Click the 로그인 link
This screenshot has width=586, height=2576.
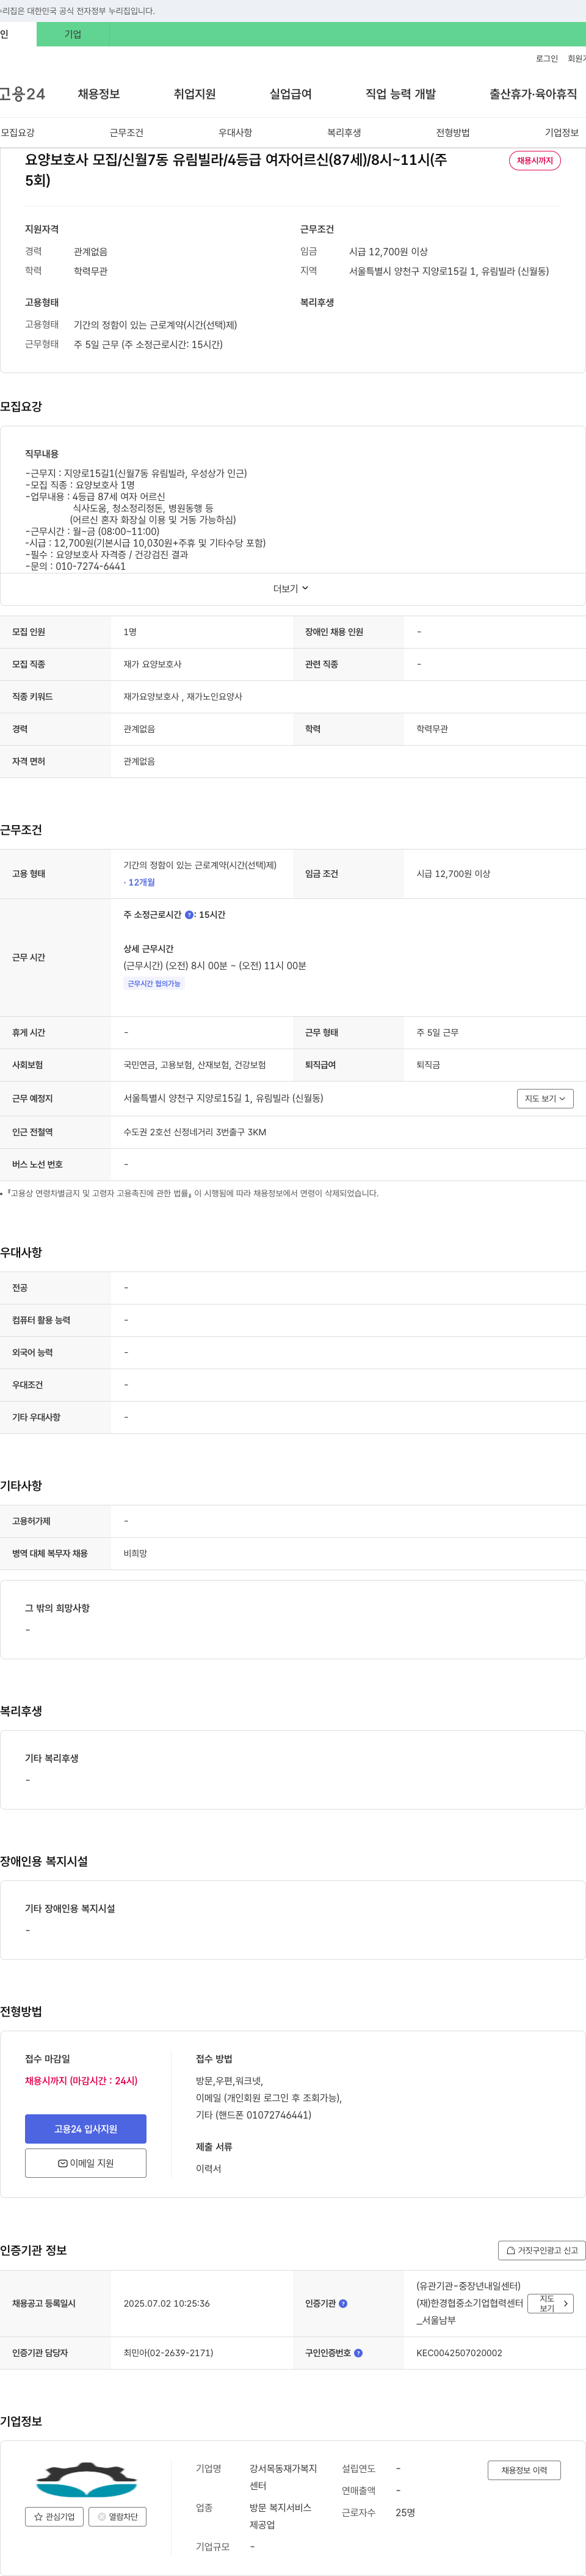click(547, 59)
